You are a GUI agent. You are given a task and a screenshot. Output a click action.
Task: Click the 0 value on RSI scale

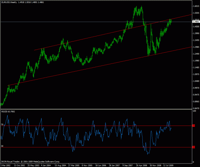193,162
